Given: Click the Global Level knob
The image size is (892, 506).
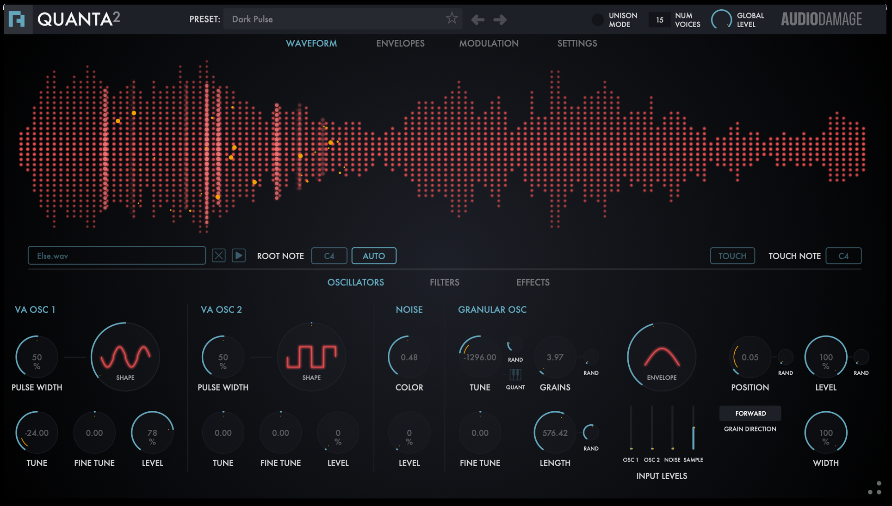Looking at the screenshot, I should click(x=721, y=19).
